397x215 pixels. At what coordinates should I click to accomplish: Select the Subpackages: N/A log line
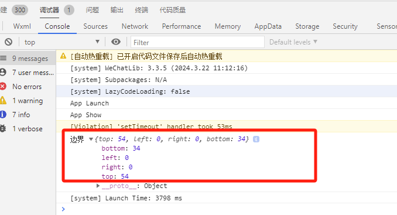118,80
